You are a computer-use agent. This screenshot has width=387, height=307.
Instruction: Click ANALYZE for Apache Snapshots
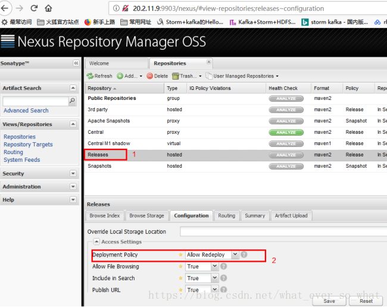click(286, 121)
